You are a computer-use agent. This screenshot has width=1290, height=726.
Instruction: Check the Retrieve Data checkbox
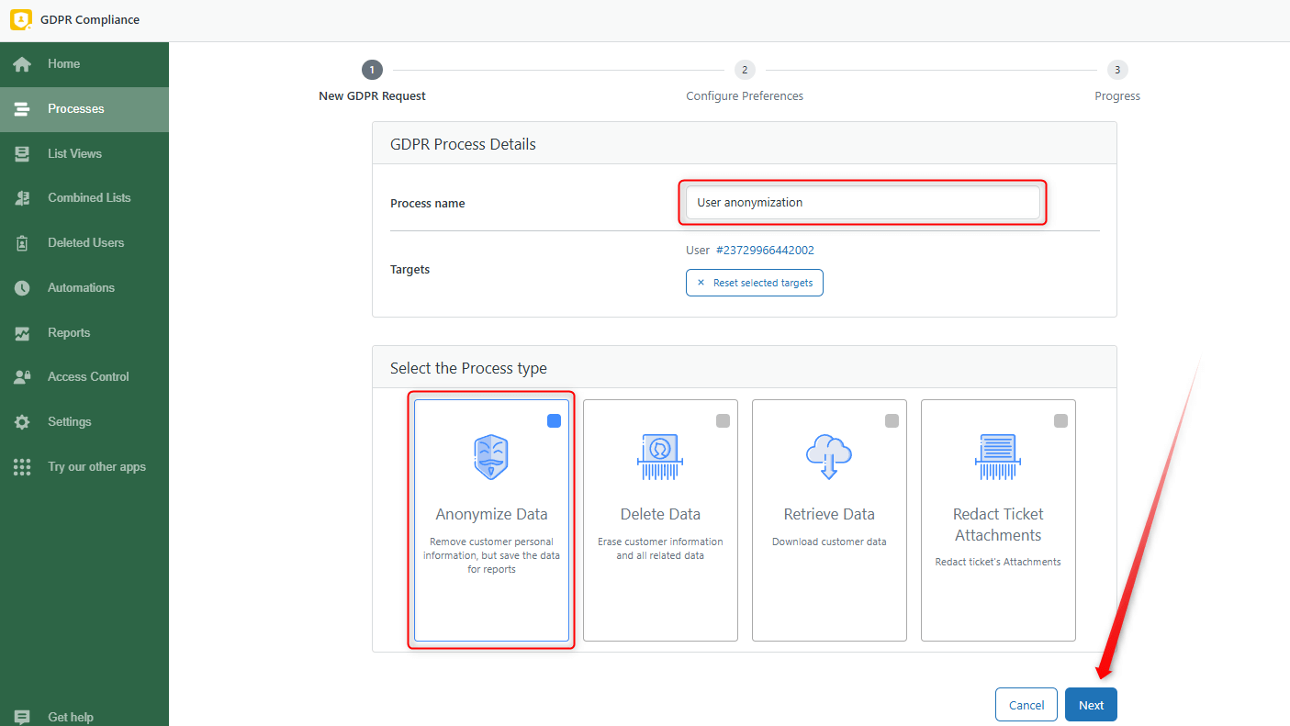[892, 421]
